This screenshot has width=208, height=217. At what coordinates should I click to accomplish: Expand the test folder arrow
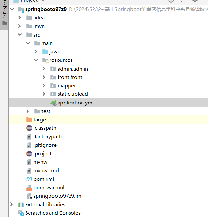[x=28, y=111]
